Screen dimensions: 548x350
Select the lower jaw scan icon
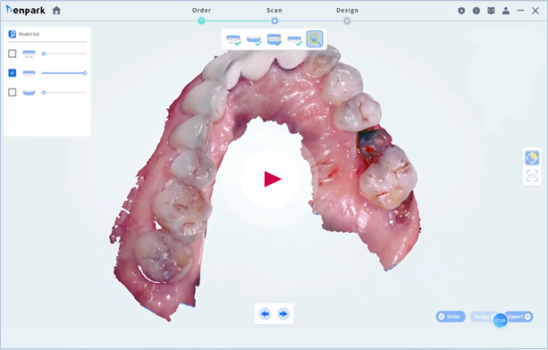point(254,40)
